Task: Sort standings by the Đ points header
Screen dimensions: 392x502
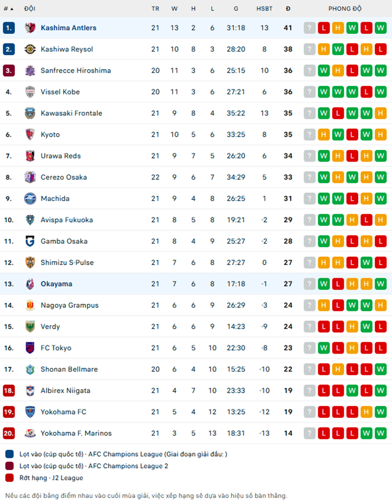Action: (x=288, y=9)
